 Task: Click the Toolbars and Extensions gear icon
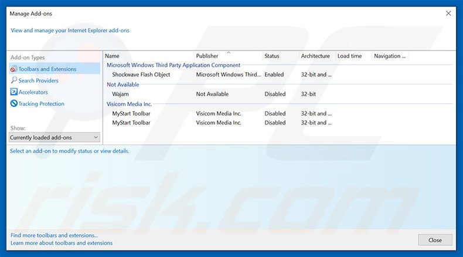14,69
